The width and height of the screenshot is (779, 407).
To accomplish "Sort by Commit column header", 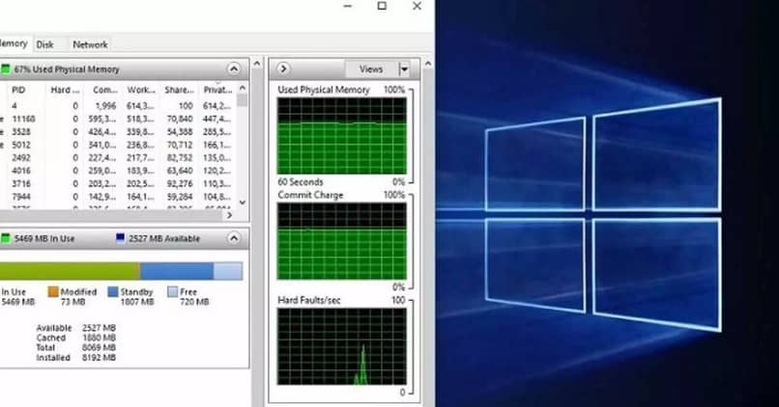I will point(104,90).
